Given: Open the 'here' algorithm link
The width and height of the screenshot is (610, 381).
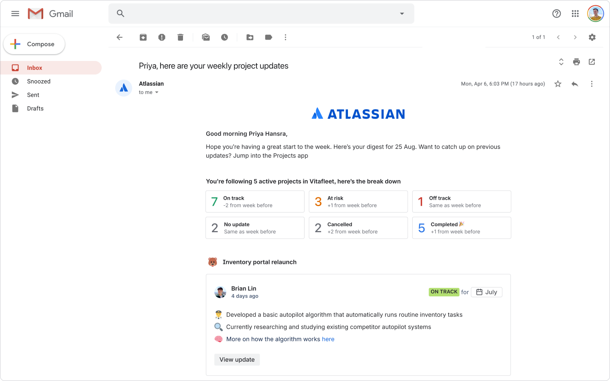Looking at the screenshot, I should click(x=328, y=339).
